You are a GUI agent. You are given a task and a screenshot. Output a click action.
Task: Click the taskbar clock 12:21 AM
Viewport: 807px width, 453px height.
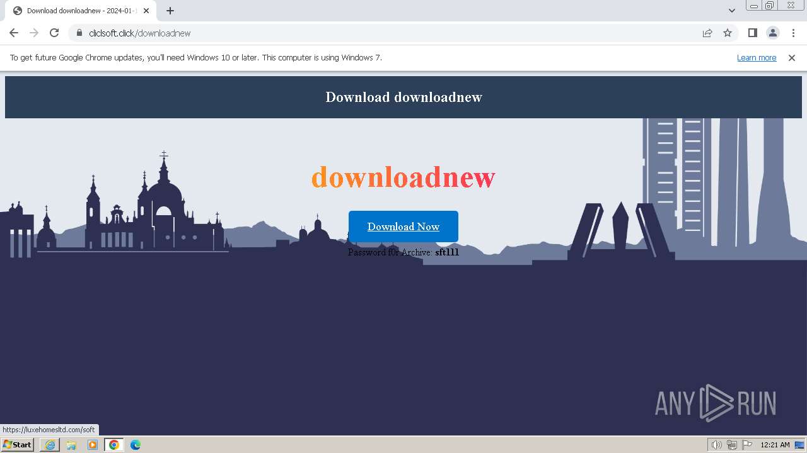coord(775,445)
